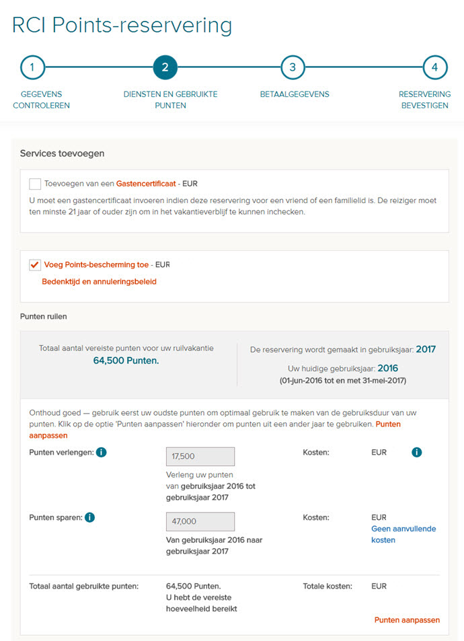Open Bedenktijd en annuleringsbeleid link

99,282
